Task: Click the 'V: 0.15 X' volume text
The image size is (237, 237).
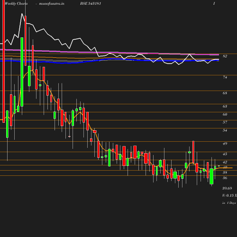Action: pyautogui.click(x=229, y=195)
